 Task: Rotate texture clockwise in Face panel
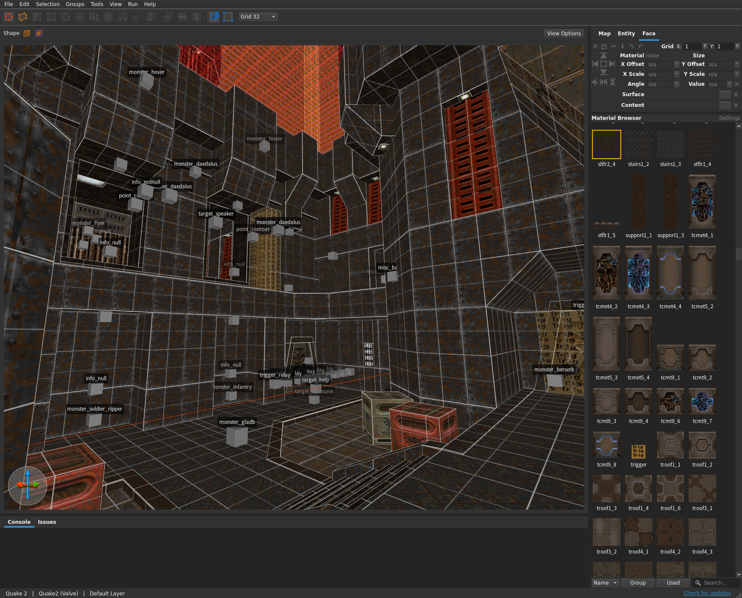click(641, 46)
